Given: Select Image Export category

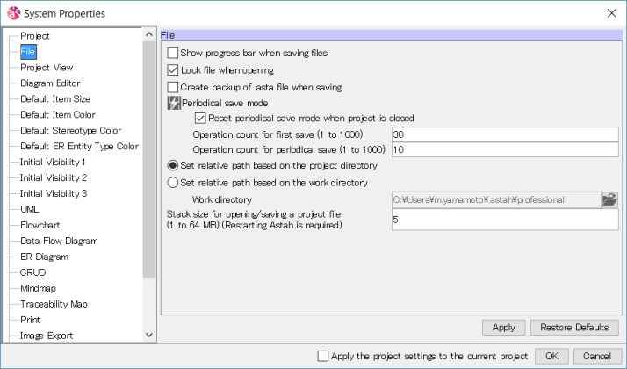Looking at the screenshot, I should tap(47, 336).
